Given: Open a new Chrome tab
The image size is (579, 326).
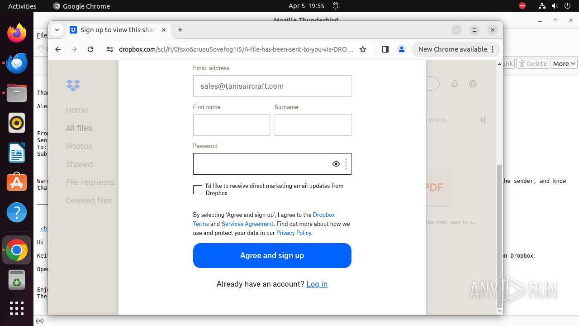Looking at the screenshot, I should (x=180, y=30).
